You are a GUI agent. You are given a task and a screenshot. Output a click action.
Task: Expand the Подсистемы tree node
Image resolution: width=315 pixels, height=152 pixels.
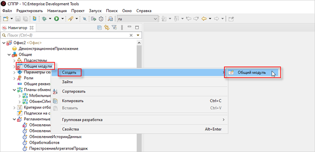point(14,60)
